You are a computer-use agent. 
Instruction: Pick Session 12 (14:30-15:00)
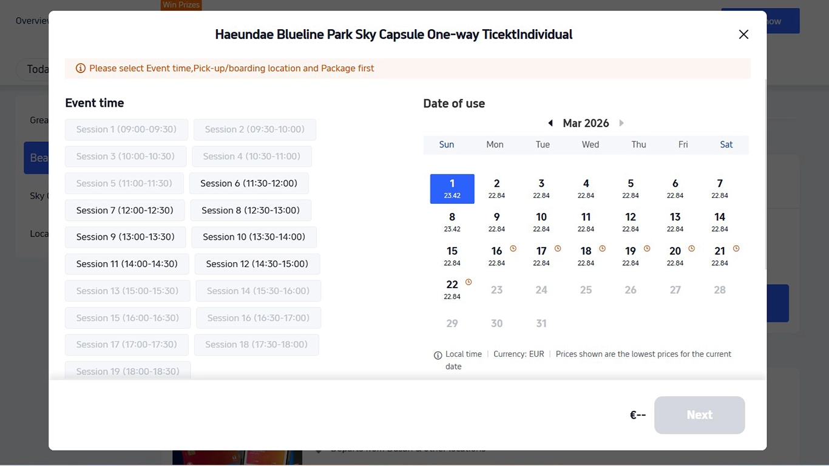tap(257, 264)
